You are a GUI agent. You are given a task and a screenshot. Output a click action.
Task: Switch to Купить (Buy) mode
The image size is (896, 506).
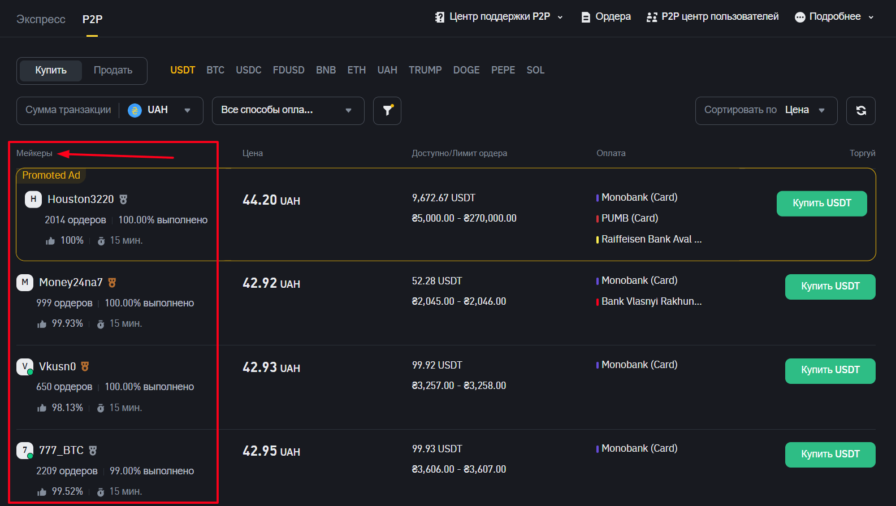(x=51, y=71)
